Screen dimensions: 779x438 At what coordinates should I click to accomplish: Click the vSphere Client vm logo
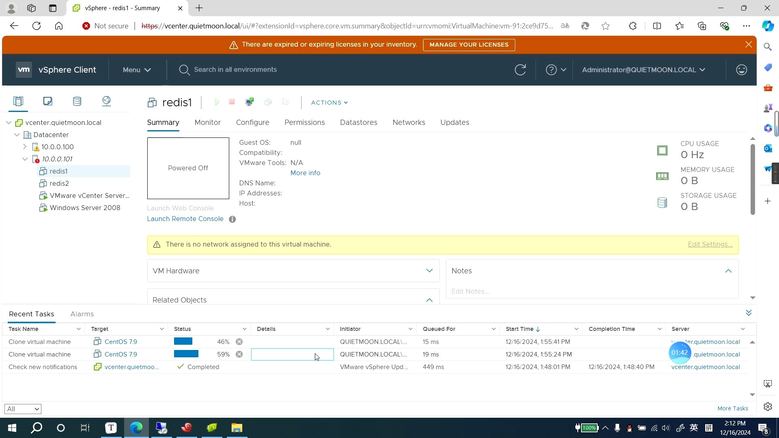tap(24, 70)
